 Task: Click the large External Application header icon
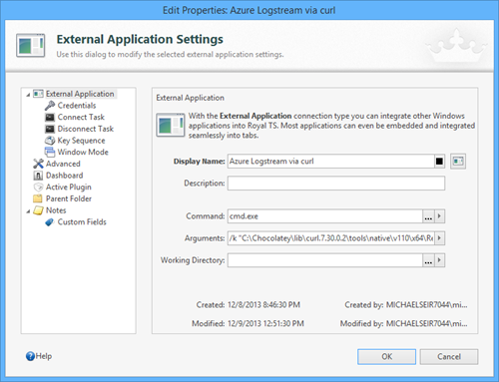(31, 45)
